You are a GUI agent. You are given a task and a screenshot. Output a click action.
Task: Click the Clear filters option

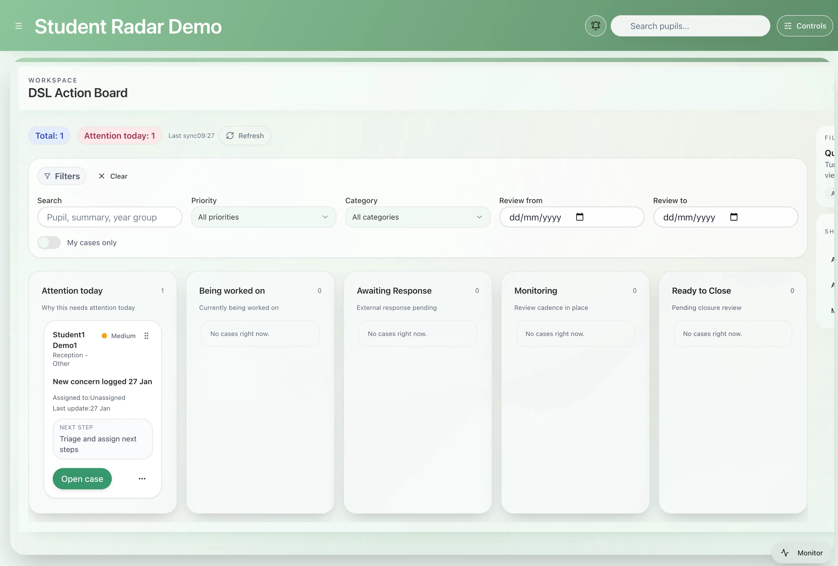pyautogui.click(x=113, y=176)
